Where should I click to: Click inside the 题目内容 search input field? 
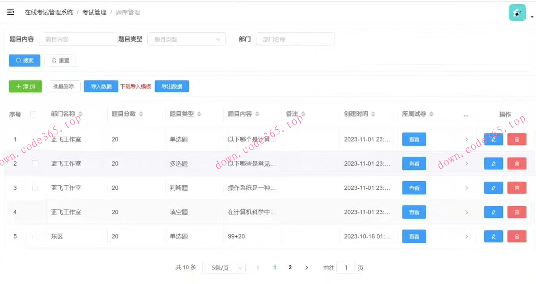click(78, 39)
